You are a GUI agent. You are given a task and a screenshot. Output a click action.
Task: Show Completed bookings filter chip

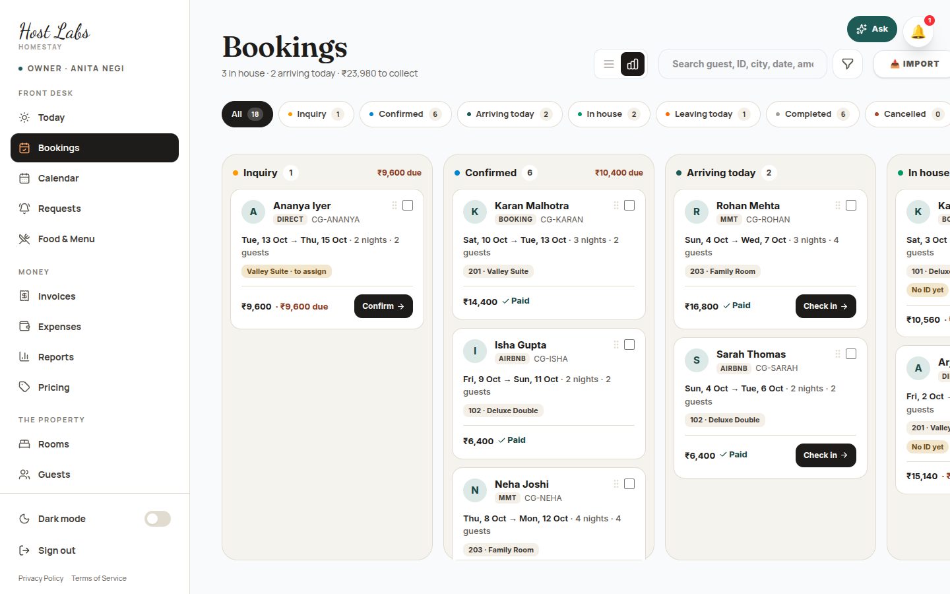pos(813,114)
